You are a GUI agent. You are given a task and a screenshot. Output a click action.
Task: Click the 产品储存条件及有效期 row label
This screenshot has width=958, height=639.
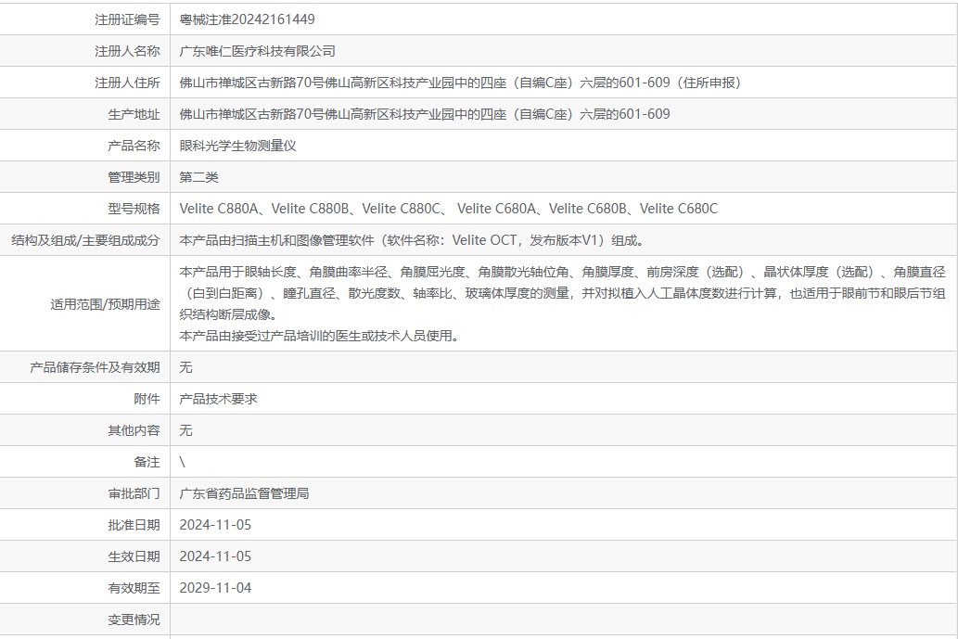[x=95, y=367]
